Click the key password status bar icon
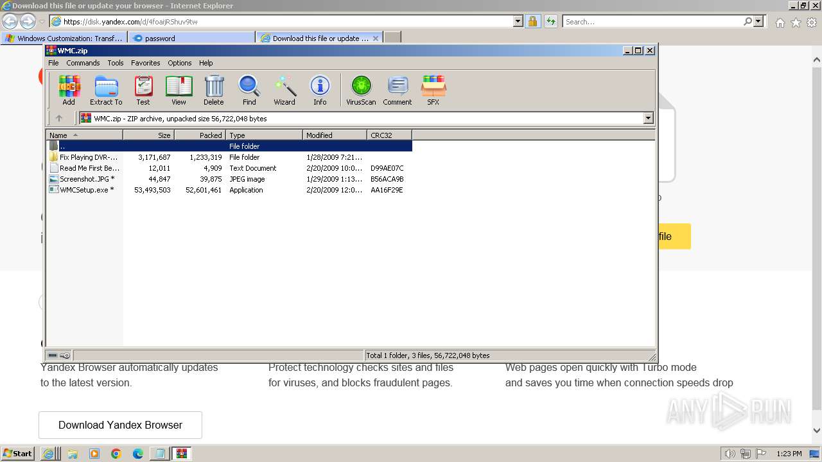 pyautogui.click(x=65, y=355)
